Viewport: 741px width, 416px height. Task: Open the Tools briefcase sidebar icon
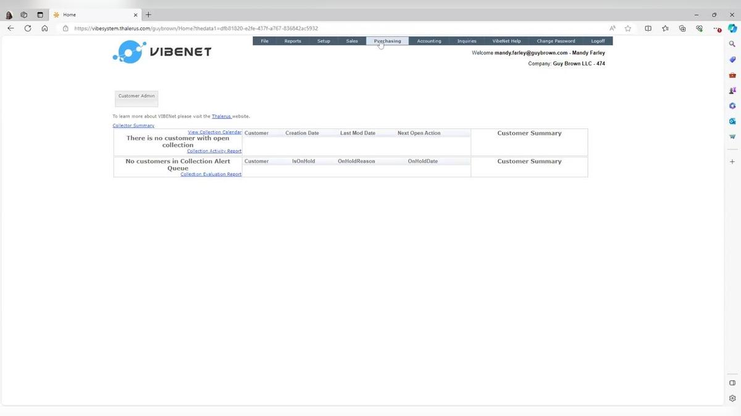(x=732, y=75)
